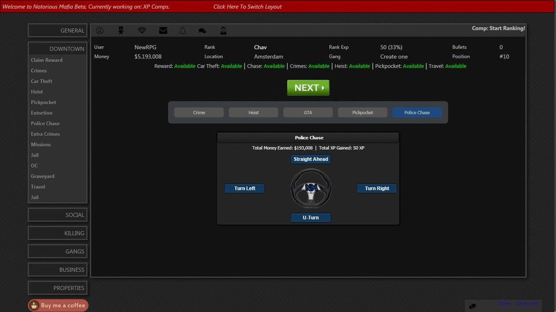The image size is (556, 312).
Task: Open Extortion from the Downtown menu
Action: click(x=42, y=113)
